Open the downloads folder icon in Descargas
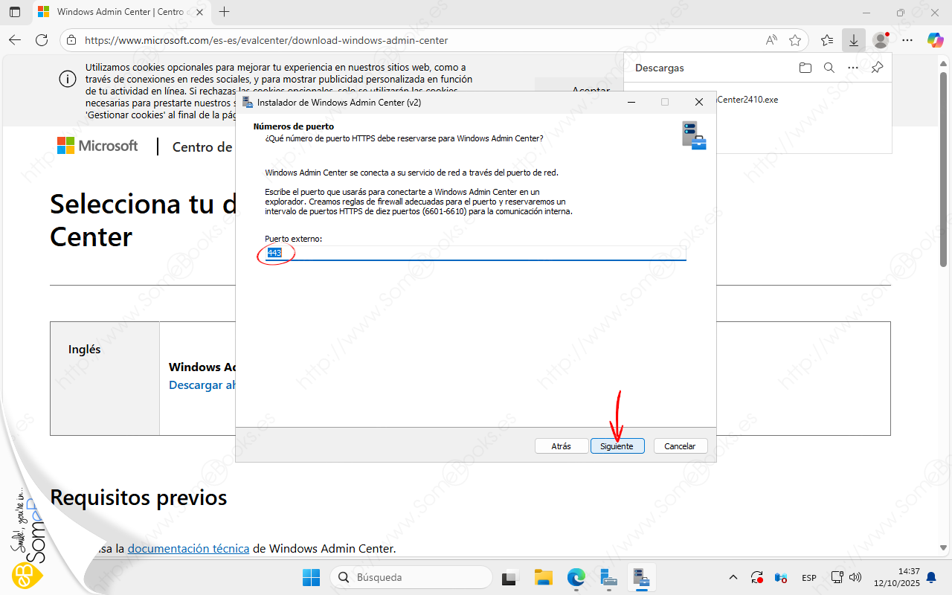 tap(805, 68)
